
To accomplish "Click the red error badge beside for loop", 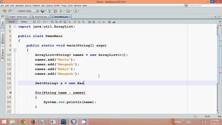I will pos(10,93).
